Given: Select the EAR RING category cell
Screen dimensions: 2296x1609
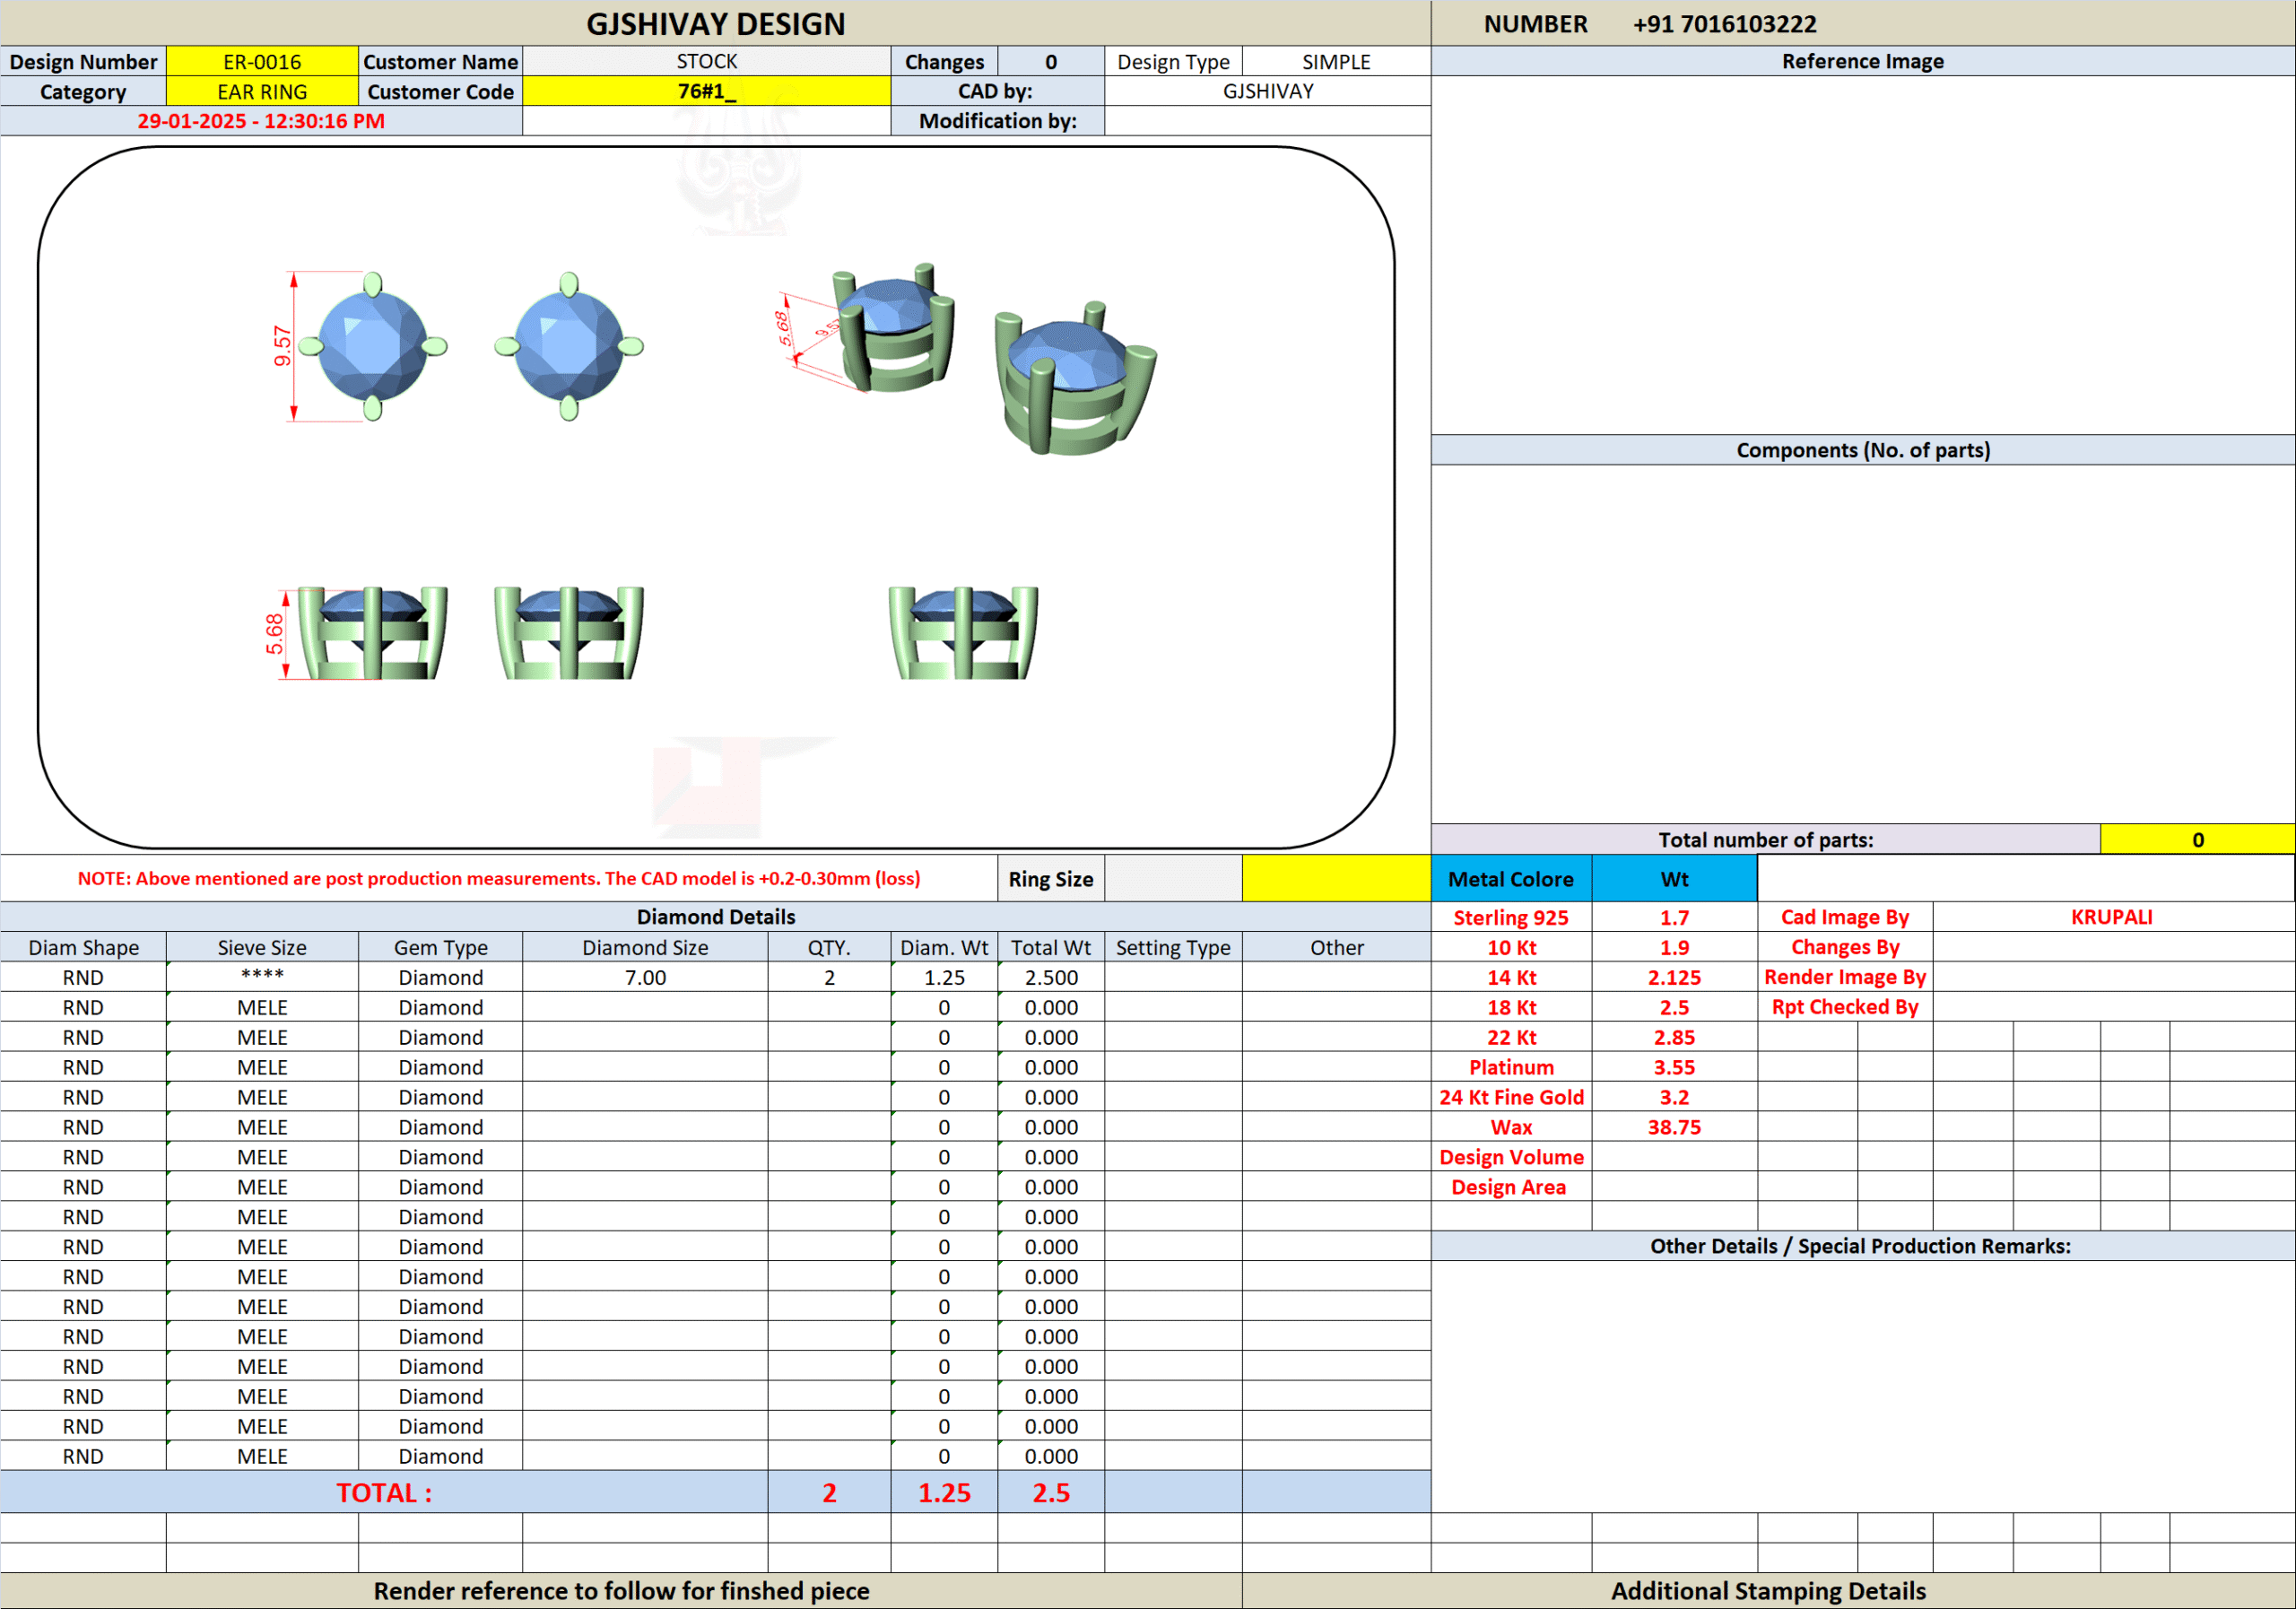Looking at the screenshot, I should pyautogui.click(x=262, y=92).
